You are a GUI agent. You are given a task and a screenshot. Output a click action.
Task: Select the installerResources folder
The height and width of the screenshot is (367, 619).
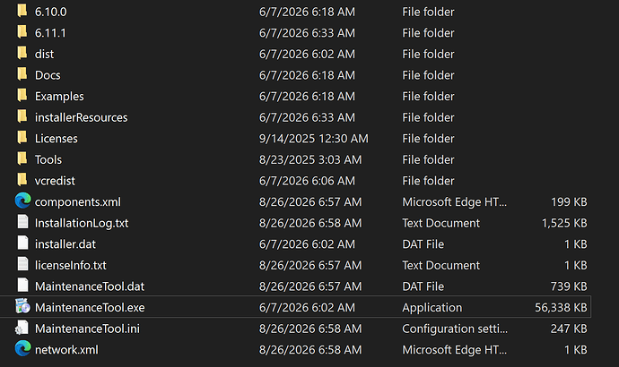coord(81,117)
